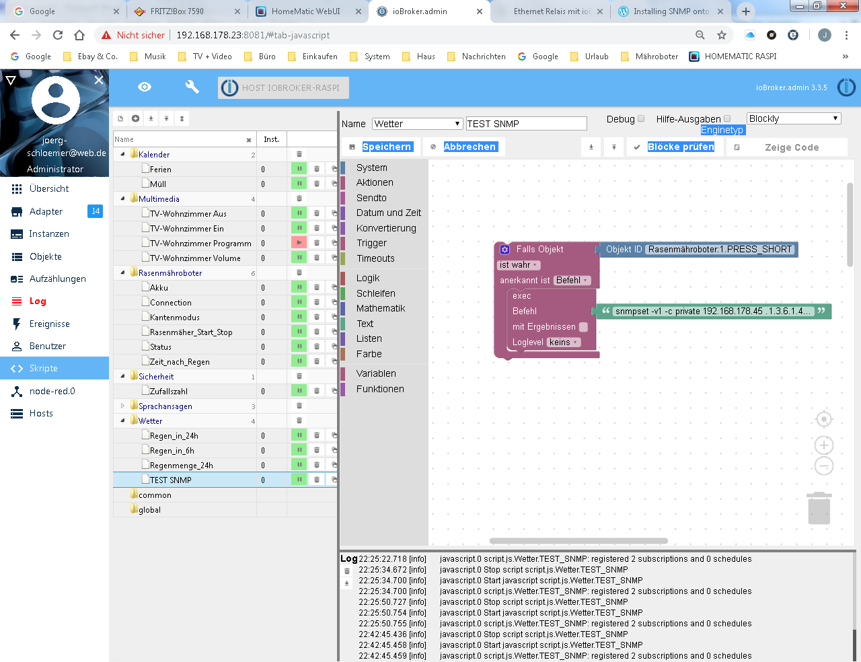Screen dimensions: 861x662
Task: Click the eye icon in the blue header
Action: pos(145,87)
